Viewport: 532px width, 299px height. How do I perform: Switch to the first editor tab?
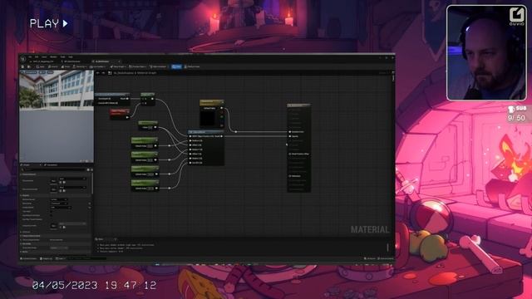coord(42,61)
